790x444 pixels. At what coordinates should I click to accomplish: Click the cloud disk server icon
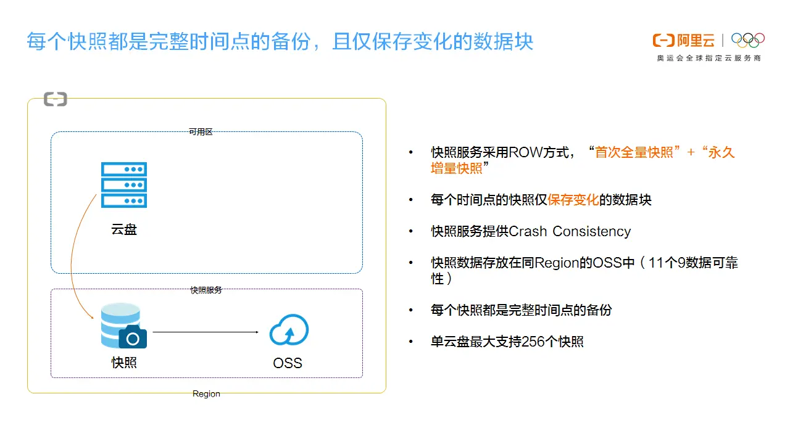coord(124,185)
